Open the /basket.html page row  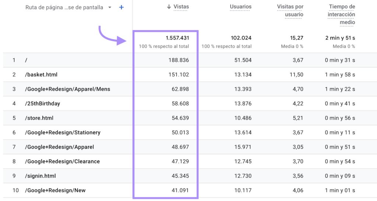point(41,75)
